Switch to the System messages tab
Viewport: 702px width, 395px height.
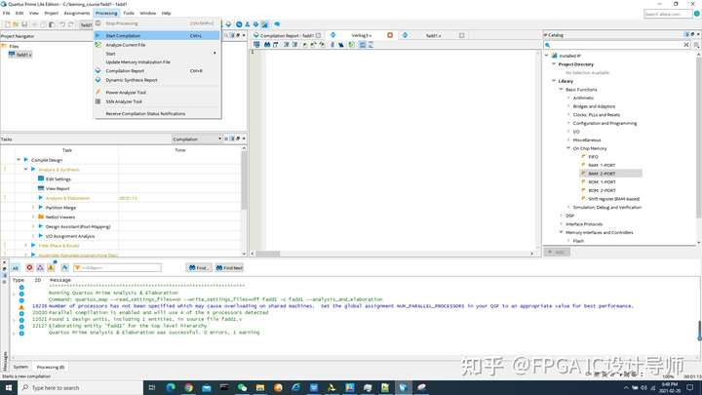(20, 367)
